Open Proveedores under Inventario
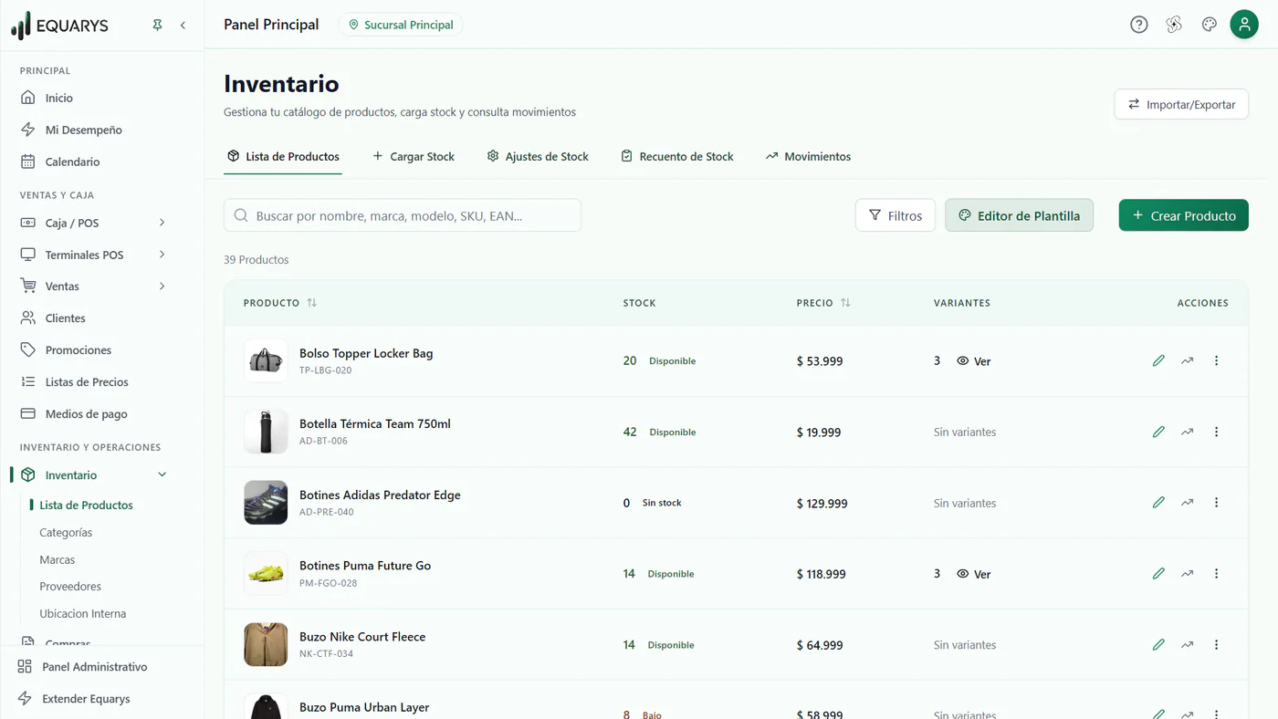The width and height of the screenshot is (1278, 719). pos(70,587)
